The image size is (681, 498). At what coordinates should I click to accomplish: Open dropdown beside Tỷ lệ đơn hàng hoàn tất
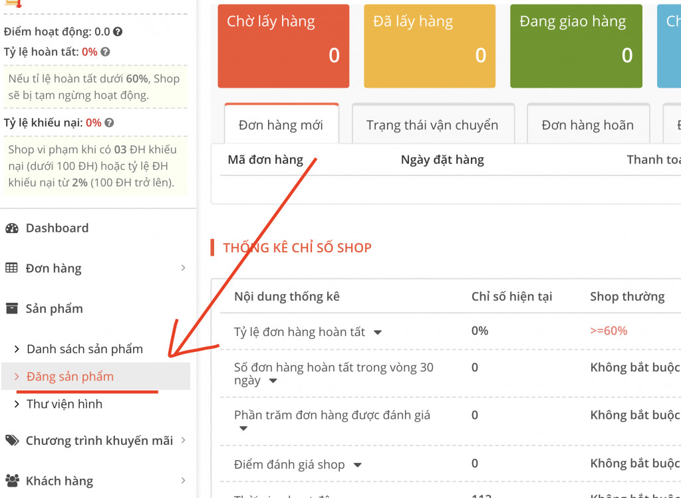click(377, 333)
